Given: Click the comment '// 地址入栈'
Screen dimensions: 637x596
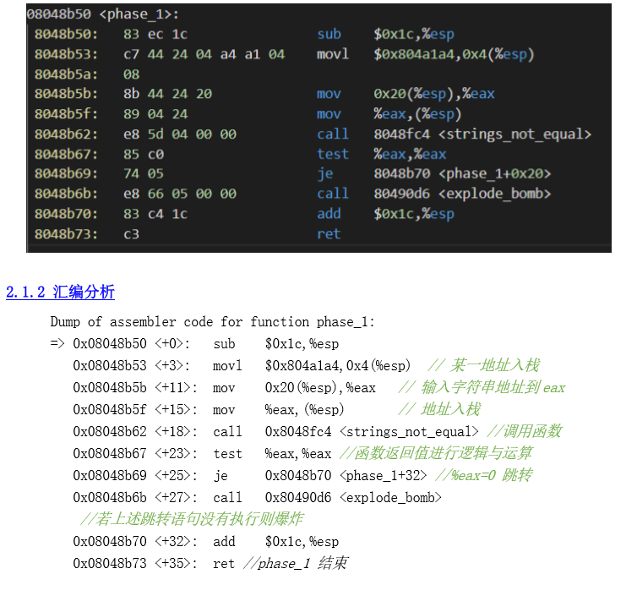Looking at the screenshot, I should pos(439,409).
